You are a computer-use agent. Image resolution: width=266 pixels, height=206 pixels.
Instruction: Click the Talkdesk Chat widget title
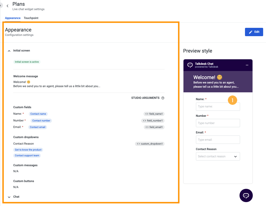204,64
